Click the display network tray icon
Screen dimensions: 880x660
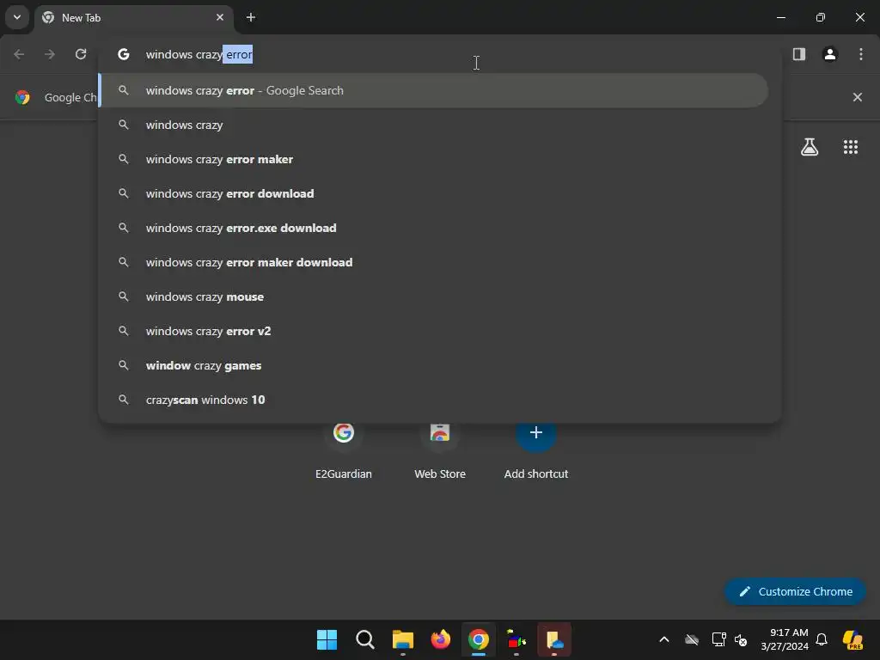(x=718, y=639)
